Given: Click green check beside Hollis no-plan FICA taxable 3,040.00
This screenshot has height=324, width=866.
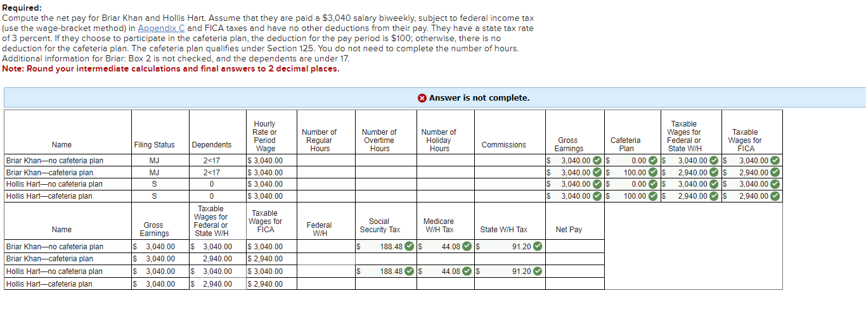Looking at the screenshot, I should tap(775, 184).
